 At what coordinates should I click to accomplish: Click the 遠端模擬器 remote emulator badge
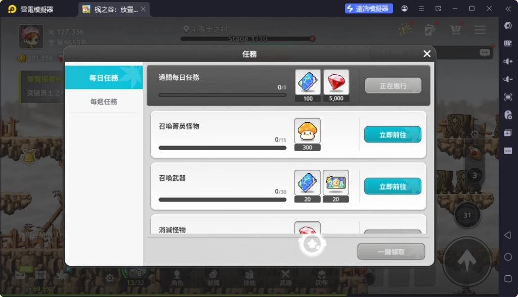[x=368, y=8]
